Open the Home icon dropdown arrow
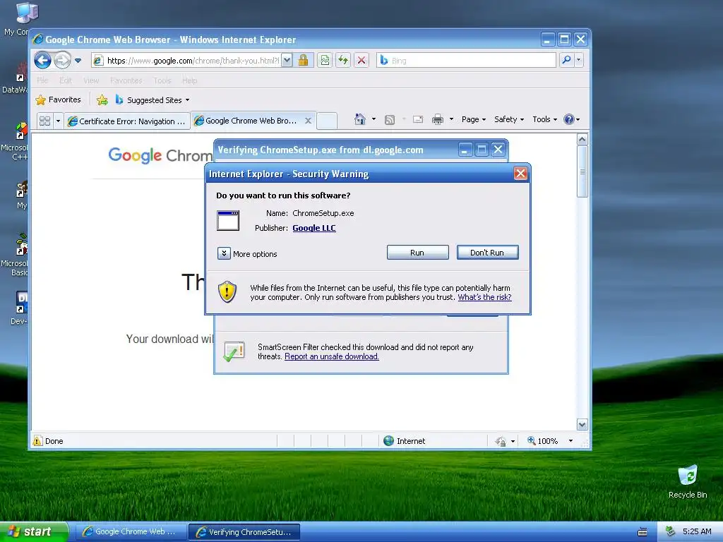The image size is (723, 542). click(374, 119)
